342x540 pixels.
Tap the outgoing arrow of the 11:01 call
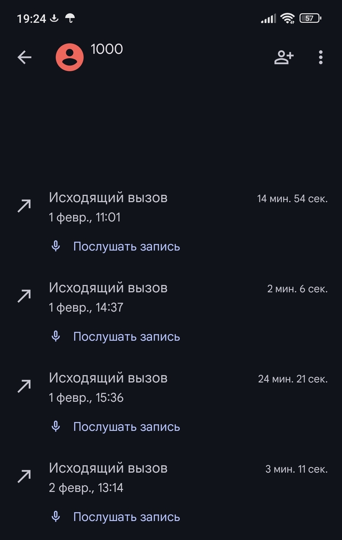24,206
